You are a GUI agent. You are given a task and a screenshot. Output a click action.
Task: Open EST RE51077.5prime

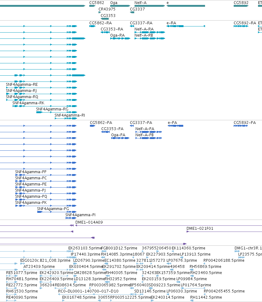coord(22,273)
